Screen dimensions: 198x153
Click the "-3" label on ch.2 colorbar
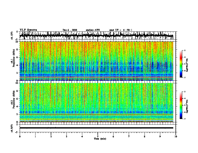click(184, 92)
